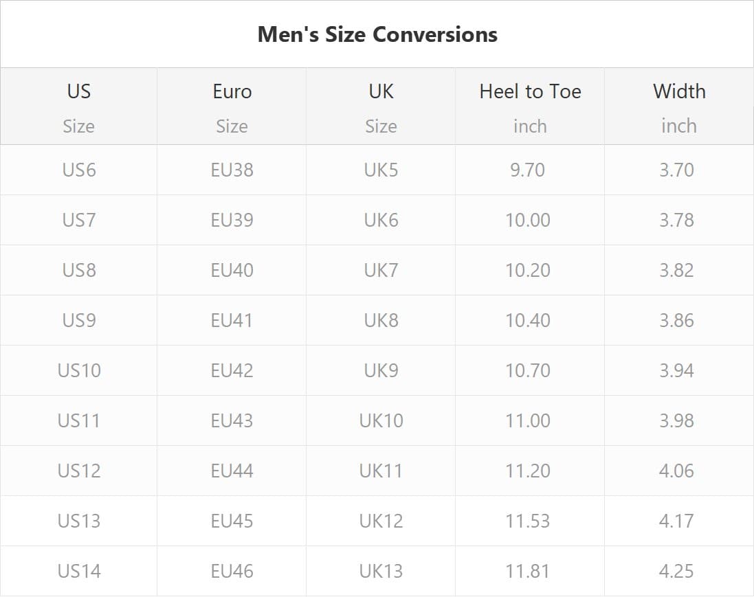
Task: Click width value 3.94
Action: point(676,370)
